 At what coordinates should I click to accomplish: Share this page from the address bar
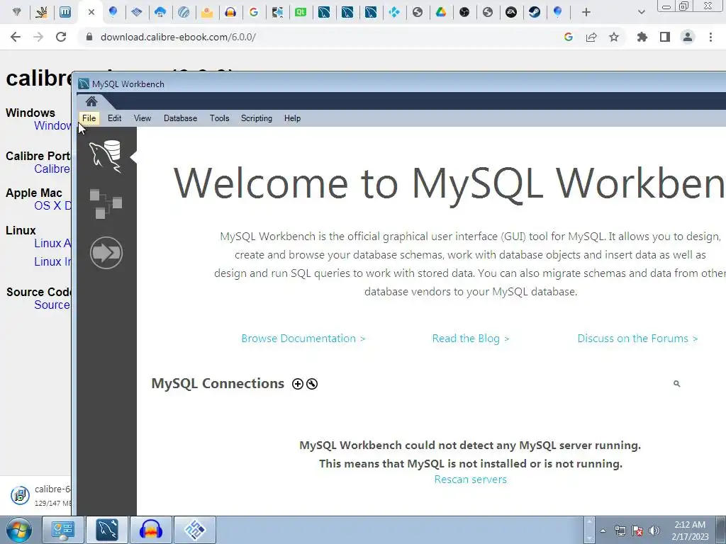(591, 37)
